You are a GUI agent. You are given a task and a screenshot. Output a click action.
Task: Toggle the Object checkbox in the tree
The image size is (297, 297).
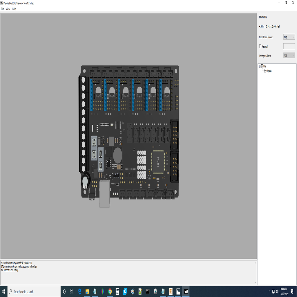point(265,70)
